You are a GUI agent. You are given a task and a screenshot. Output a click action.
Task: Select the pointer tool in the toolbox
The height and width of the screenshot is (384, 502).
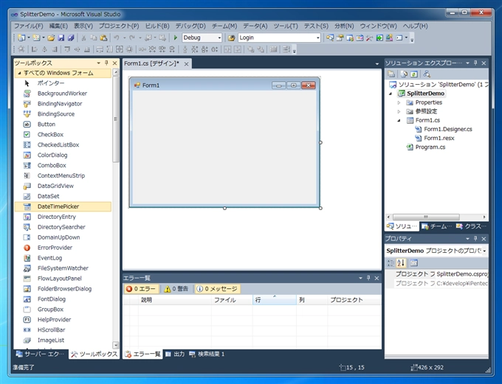click(50, 83)
